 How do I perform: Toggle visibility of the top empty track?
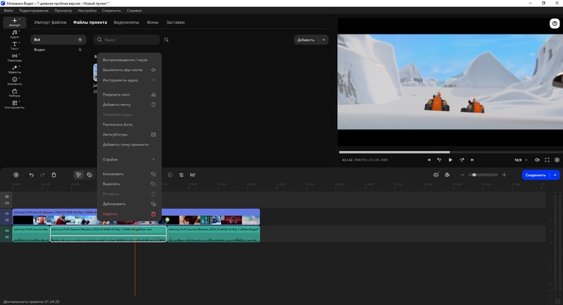point(7,196)
